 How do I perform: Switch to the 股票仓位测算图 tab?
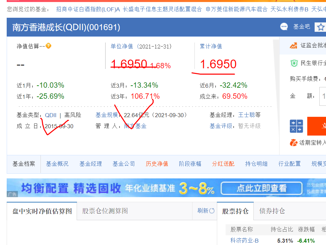click(x=105, y=211)
